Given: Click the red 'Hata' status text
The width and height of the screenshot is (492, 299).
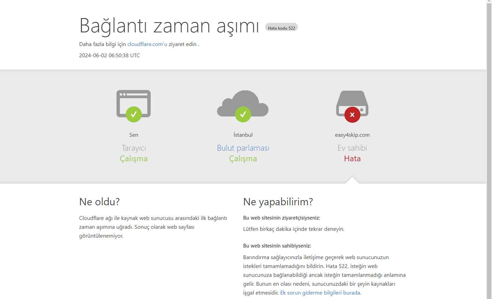Looking at the screenshot, I should pyautogui.click(x=352, y=159).
